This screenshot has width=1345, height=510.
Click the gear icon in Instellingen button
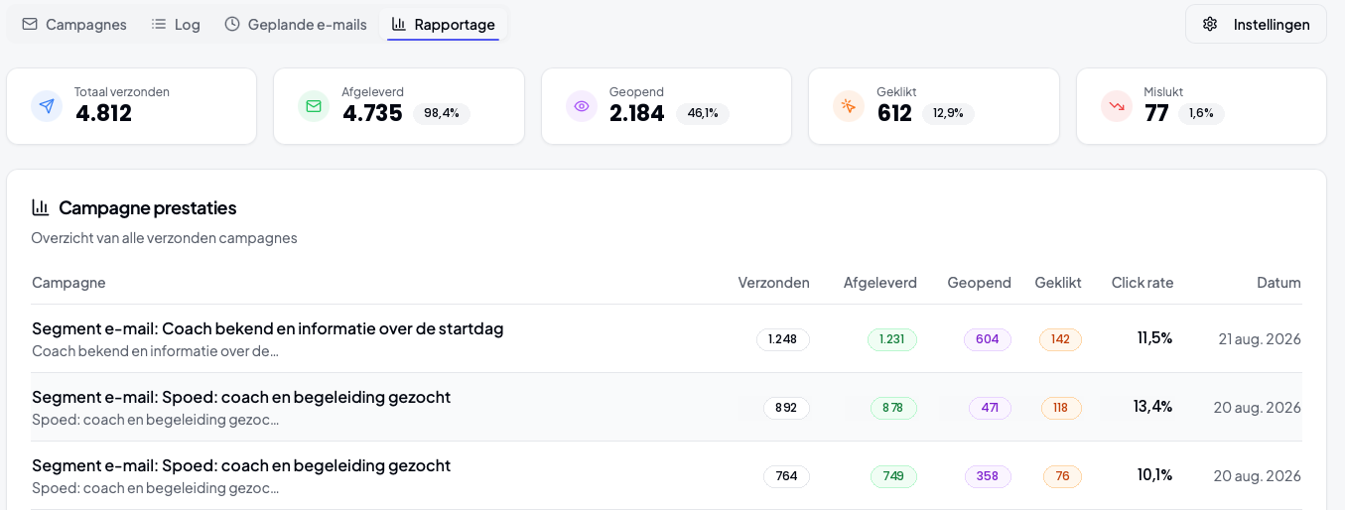[x=1210, y=24]
